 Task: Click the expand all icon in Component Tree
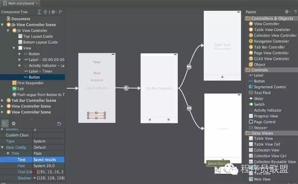click(39, 12)
